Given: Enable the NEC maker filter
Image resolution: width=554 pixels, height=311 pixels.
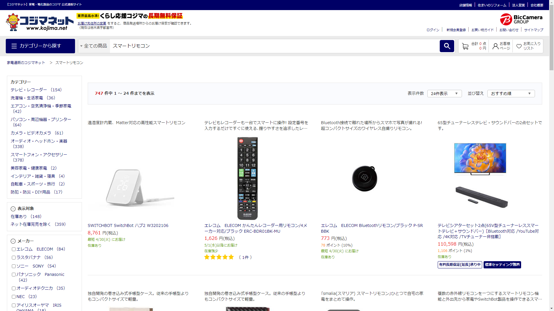Looking at the screenshot, I should pyautogui.click(x=14, y=297).
